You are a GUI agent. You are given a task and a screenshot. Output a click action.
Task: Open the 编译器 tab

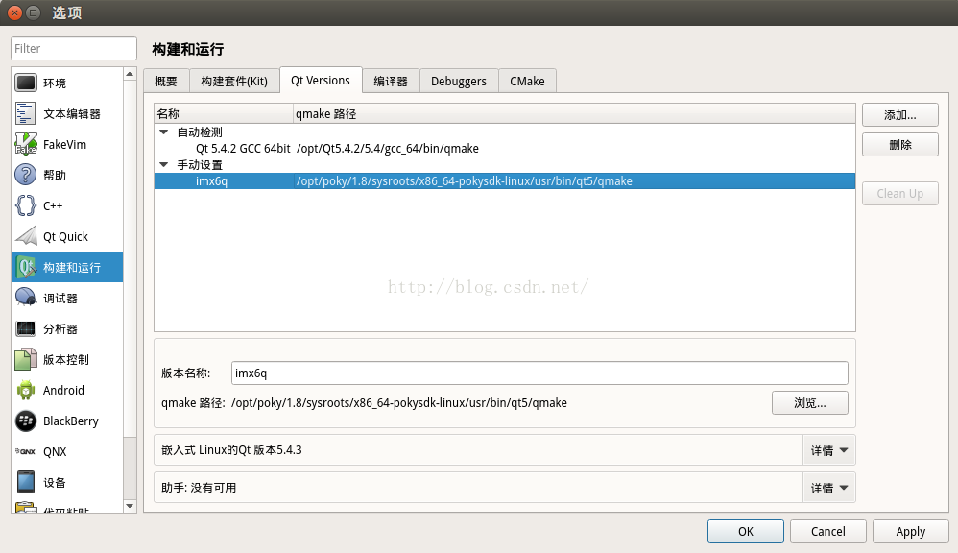point(391,82)
